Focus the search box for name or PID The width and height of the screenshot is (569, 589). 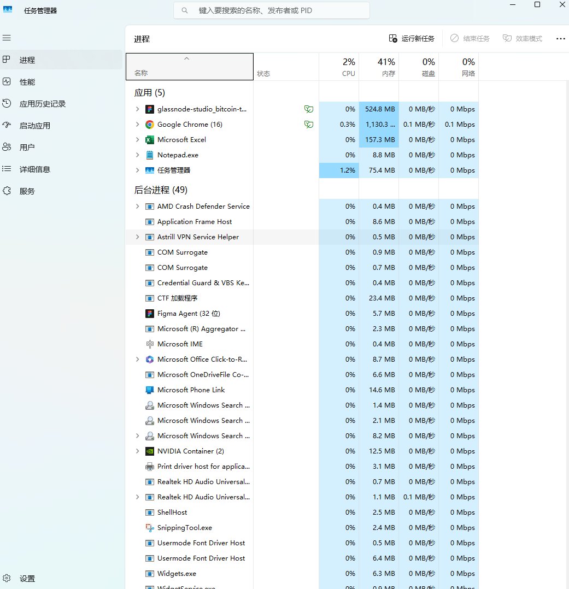click(271, 10)
